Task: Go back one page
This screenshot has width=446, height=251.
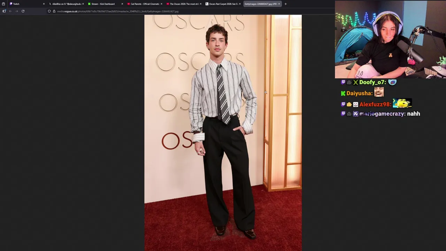Action: 10,11
